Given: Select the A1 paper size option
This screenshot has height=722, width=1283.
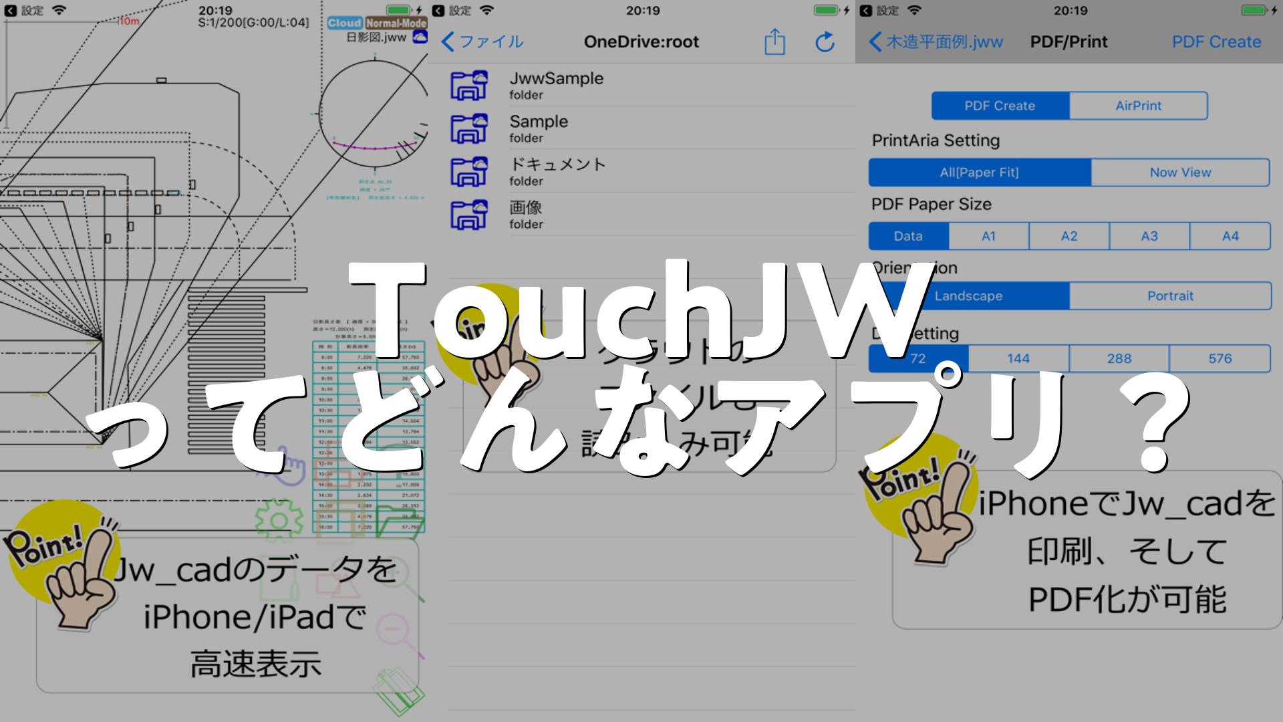Looking at the screenshot, I should coord(988,236).
